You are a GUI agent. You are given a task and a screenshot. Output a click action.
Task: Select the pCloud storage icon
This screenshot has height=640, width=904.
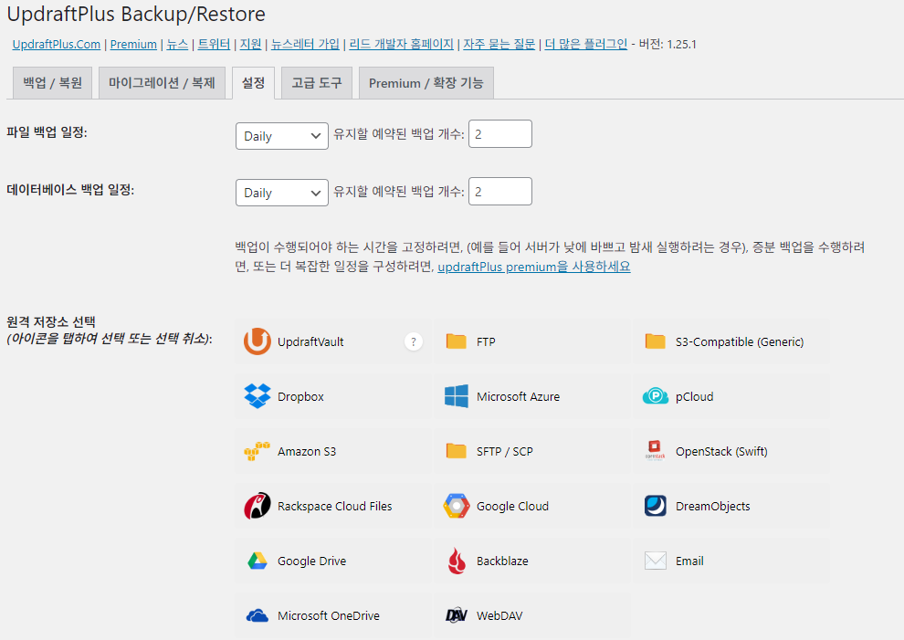[655, 396]
